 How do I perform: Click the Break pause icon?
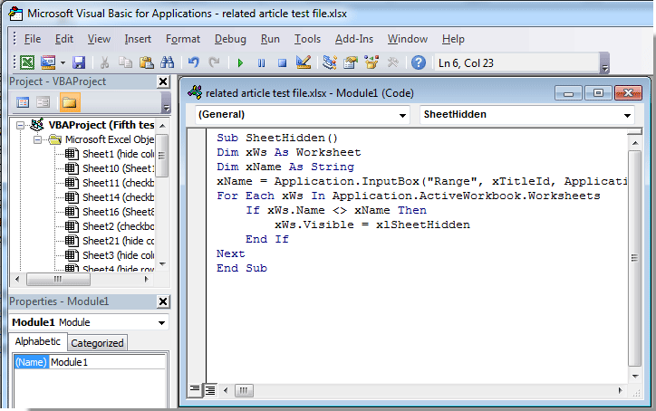tap(262, 63)
